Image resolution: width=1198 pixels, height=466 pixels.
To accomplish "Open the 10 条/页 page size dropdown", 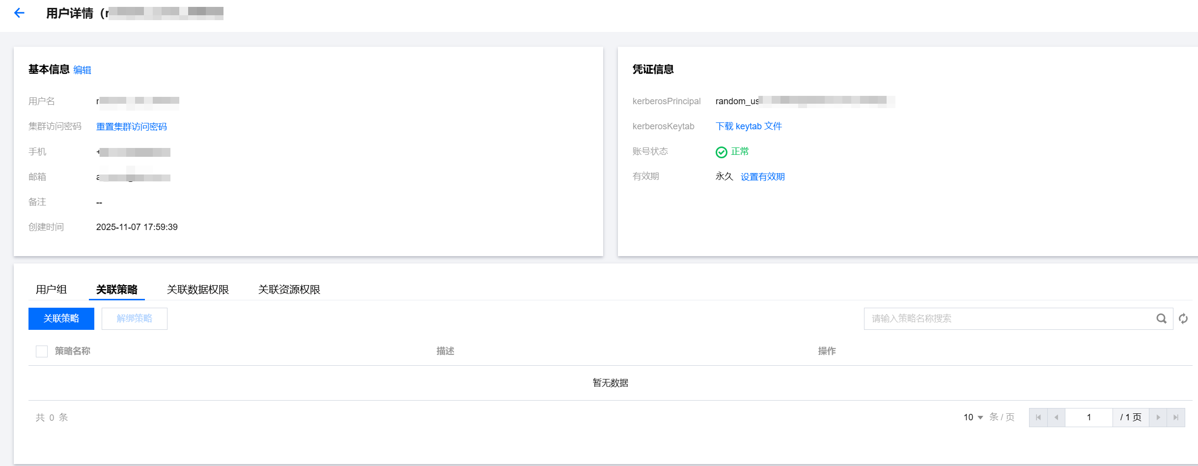I will click(x=973, y=417).
